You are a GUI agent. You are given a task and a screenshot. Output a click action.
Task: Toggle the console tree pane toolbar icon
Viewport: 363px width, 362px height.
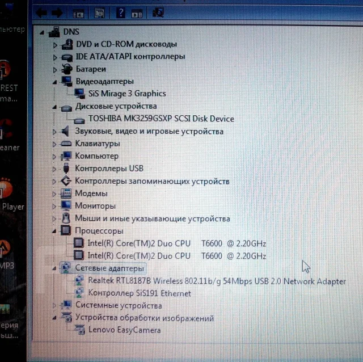click(x=78, y=15)
